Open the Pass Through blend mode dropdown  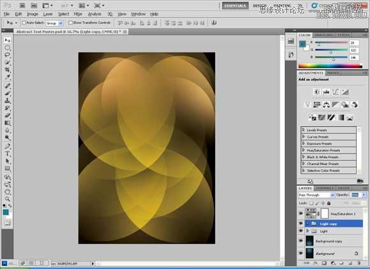(316, 195)
